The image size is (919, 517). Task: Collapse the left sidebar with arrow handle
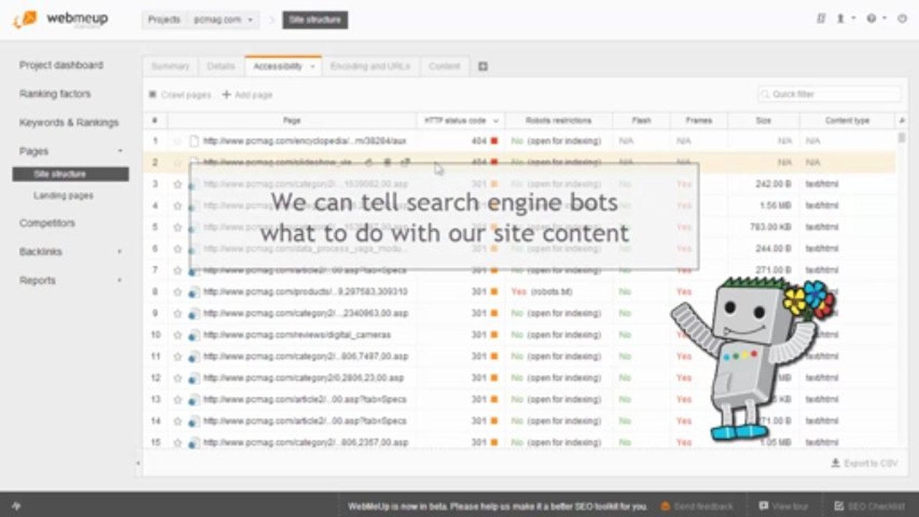pos(138,463)
